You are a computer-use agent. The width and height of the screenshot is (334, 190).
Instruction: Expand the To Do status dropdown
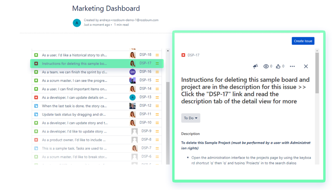pos(191,118)
